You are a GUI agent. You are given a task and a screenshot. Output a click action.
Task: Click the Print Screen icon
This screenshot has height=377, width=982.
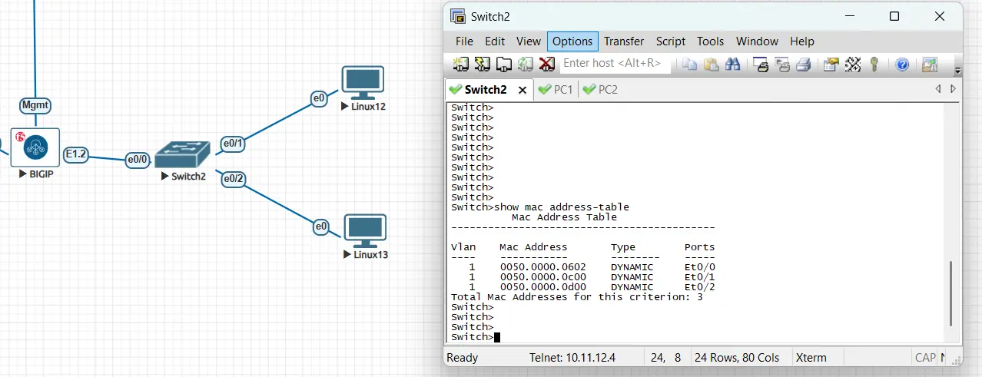(x=761, y=64)
